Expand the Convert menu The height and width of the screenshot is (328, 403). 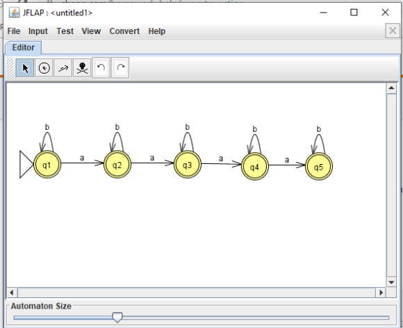coord(124,31)
